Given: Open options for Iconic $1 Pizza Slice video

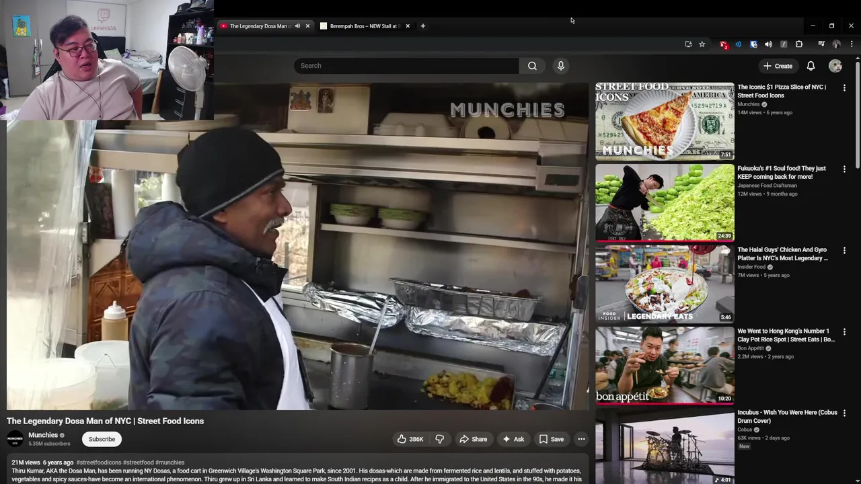Looking at the screenshot, I should click(x=844, y=87).
